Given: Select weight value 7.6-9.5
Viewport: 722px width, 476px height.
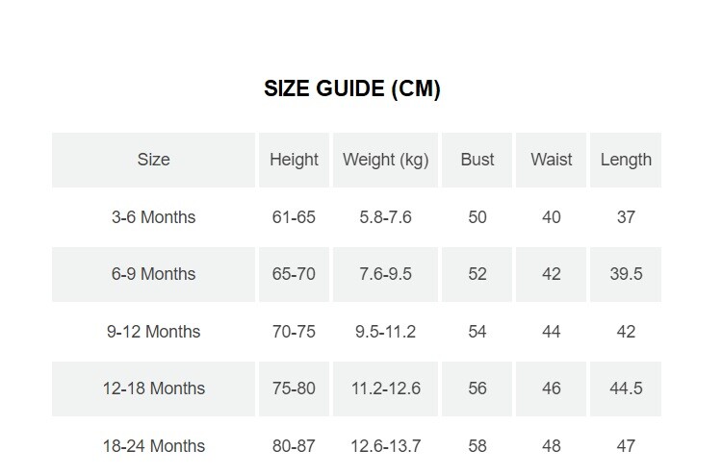Looking at the screenshot, I should click(385, 274).
